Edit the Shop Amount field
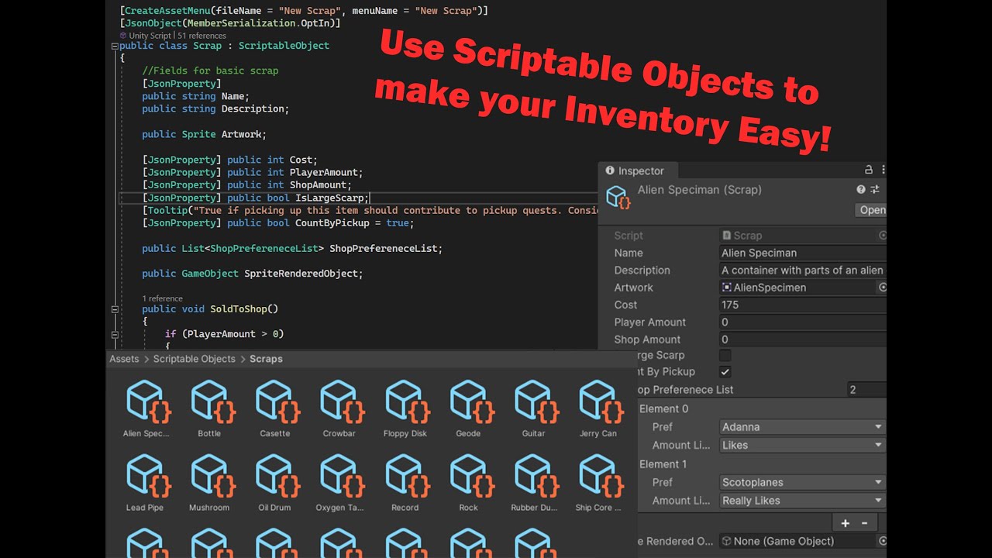This screenshot has width=992, height=558. click(802, 339)
